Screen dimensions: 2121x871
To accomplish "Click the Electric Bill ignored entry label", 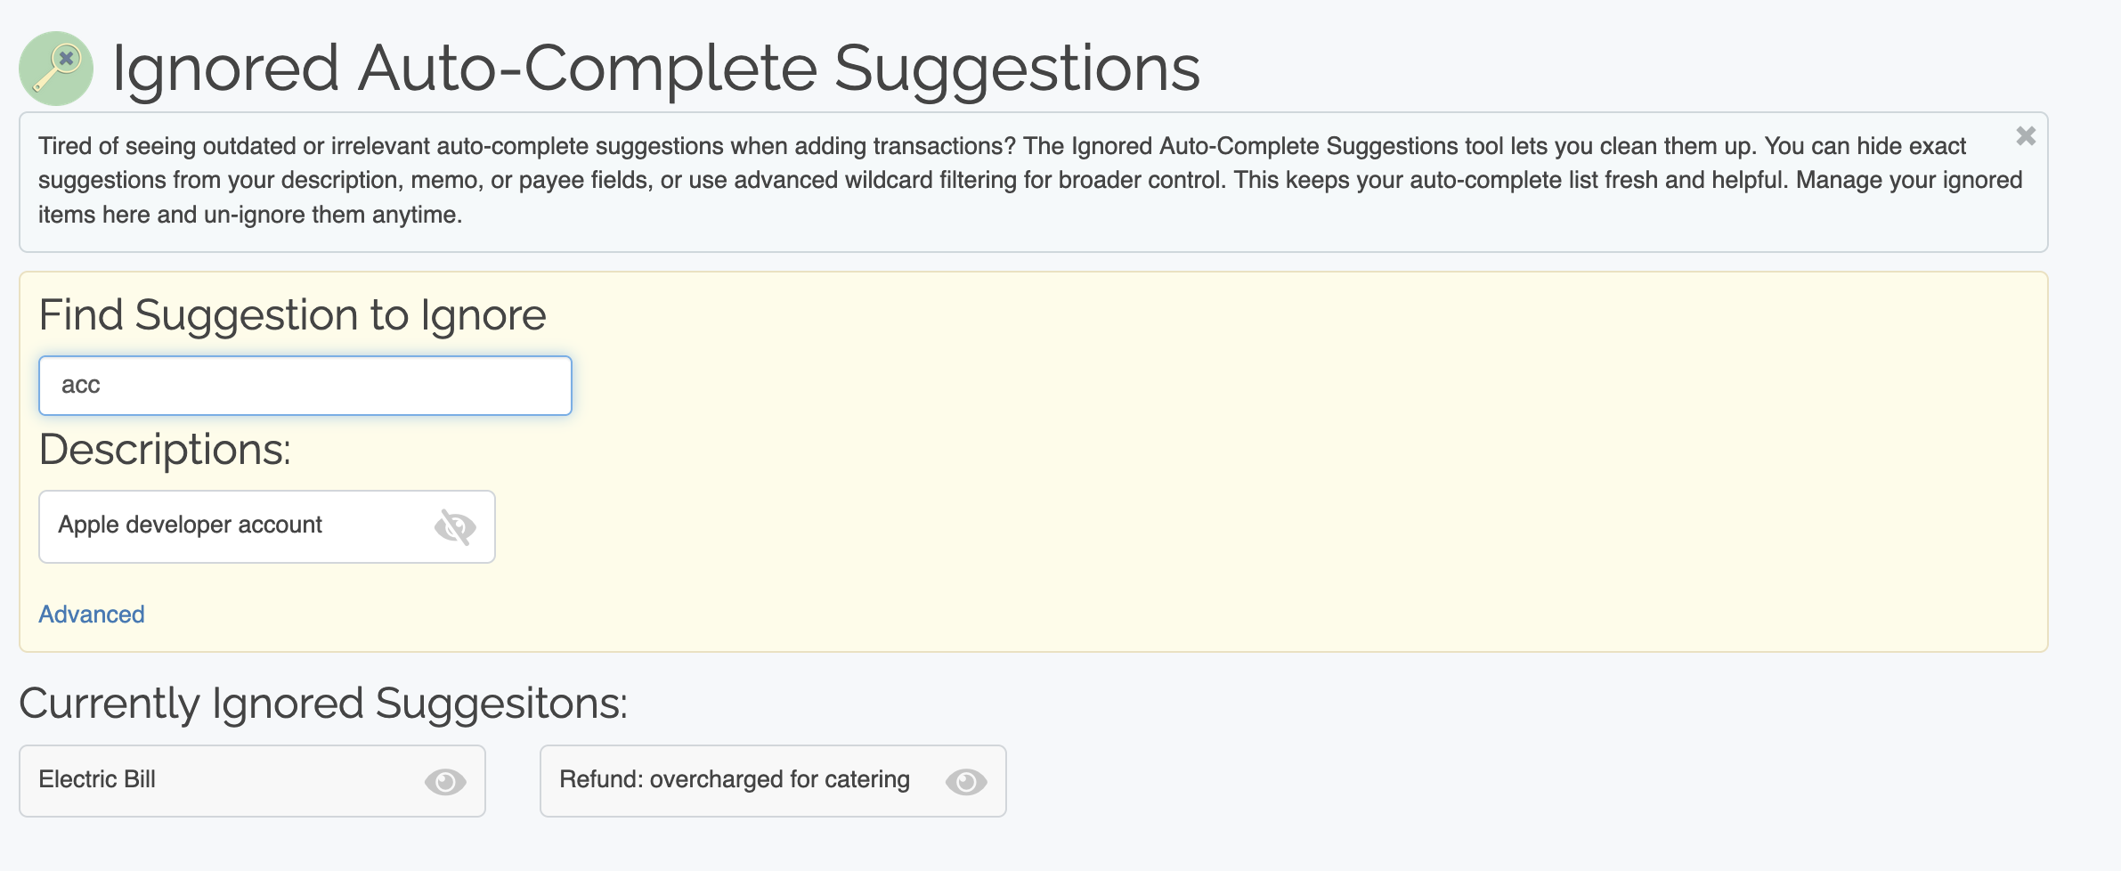I will pyautogui.click(x=97, y=780).
